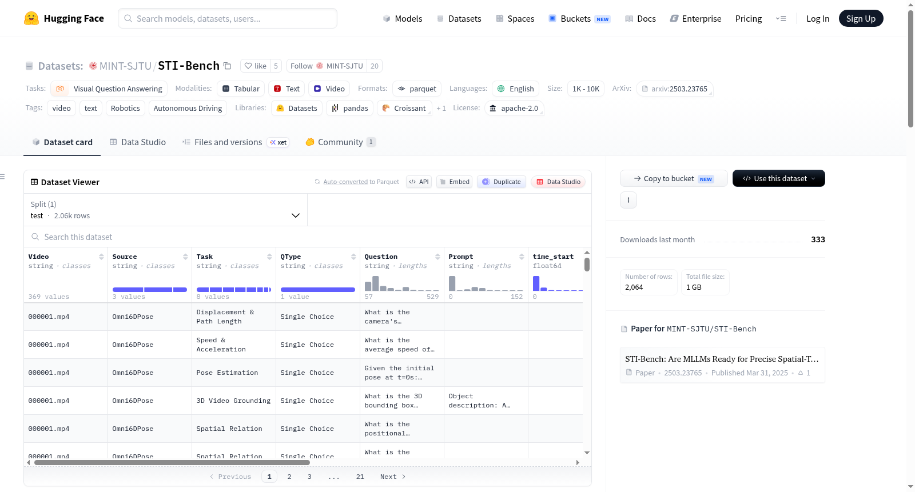This screenshot has width=915, height=492.
Task: Click the Duplicate button
Action: [x=502, y=182]
